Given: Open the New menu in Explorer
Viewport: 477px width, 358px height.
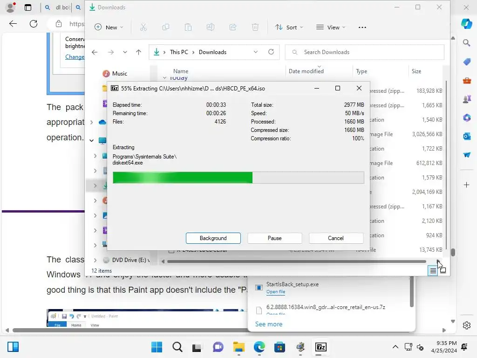Looking at the screenshot, I should [x=109, y=28].
